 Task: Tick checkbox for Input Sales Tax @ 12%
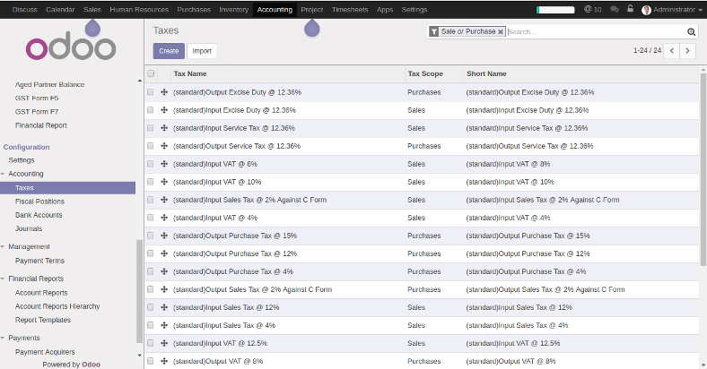pyautogui.click(x=151, y=307)
